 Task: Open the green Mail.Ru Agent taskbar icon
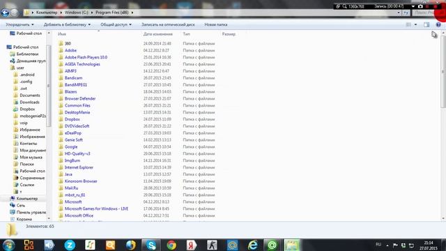[x=272, y=245]
